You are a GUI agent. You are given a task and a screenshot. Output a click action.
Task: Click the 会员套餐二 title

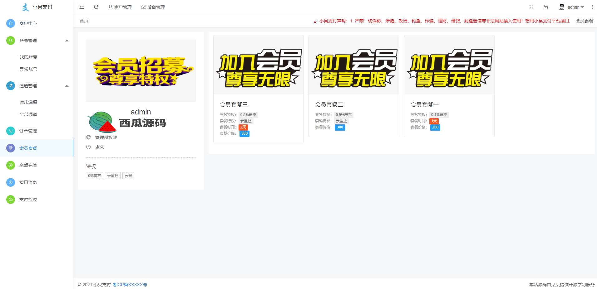point(329,104)
